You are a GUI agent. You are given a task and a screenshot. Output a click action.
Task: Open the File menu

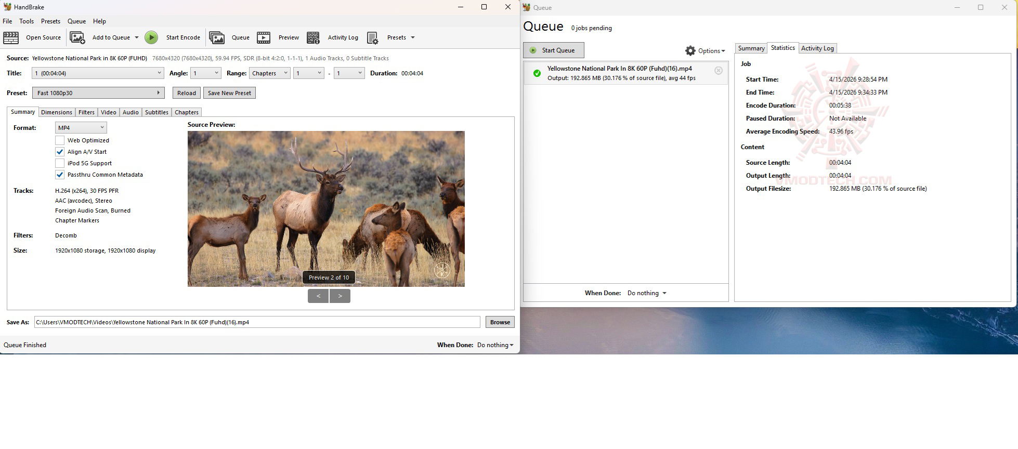7,21
